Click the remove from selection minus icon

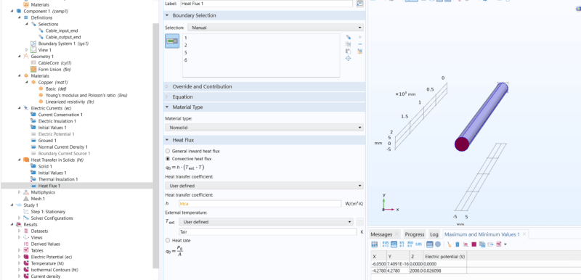point(359,44)
